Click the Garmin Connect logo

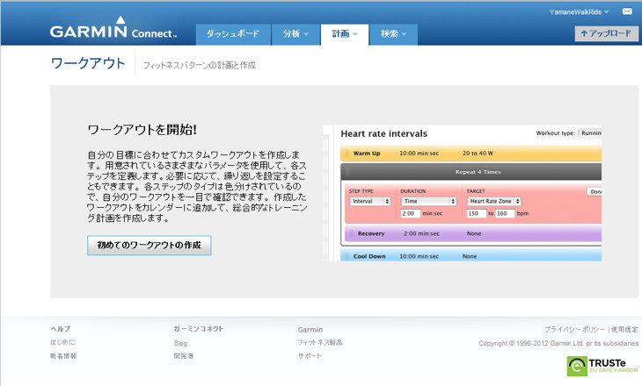pyautogui.click(x=113, y=28)
